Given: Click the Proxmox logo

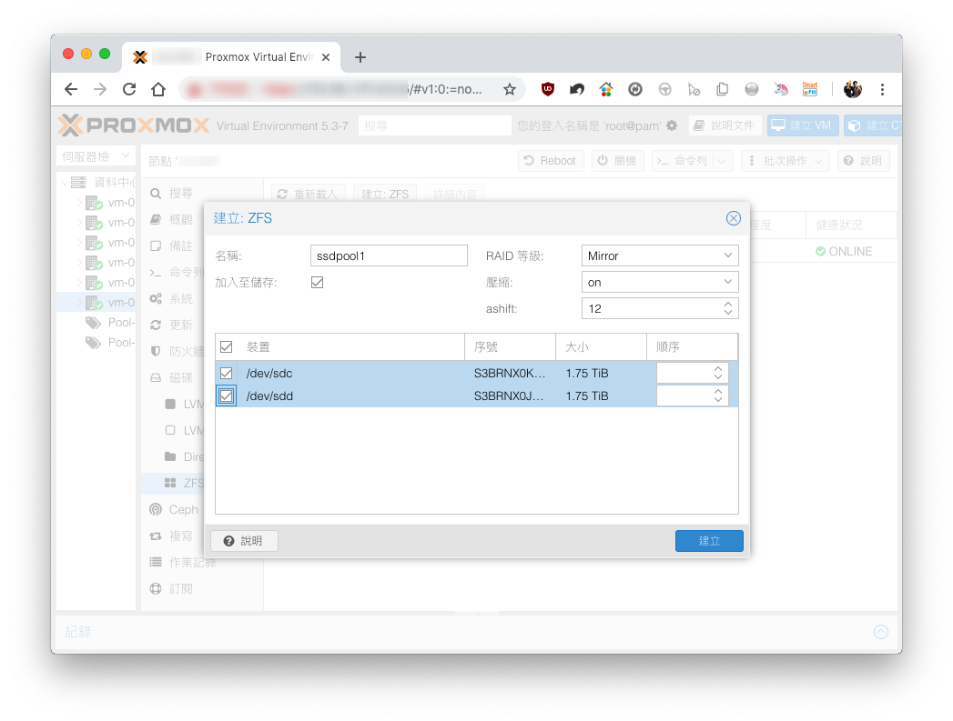Looking at the screenshot, I should [134, 125].
